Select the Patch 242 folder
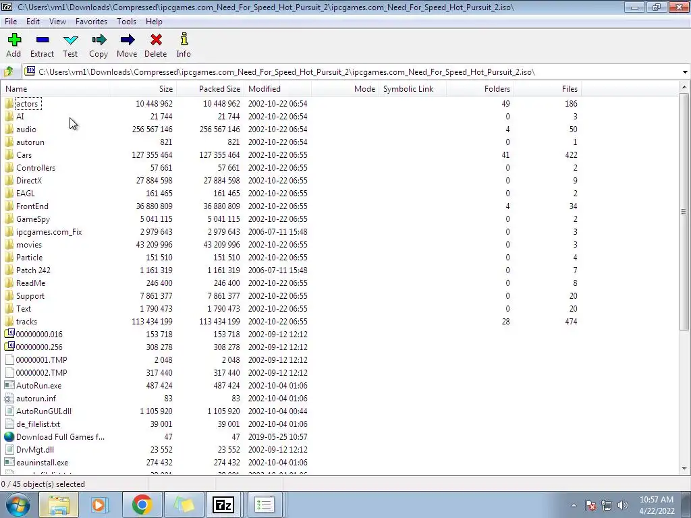 tap(33, 270)
